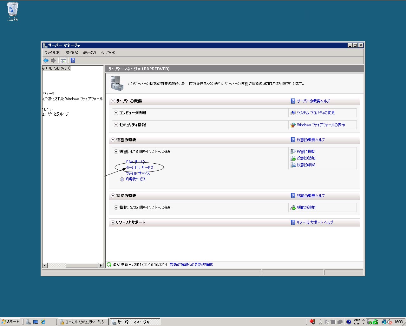Click the Show Desktop quick launch icon
406x326 pixels.
[x=36, y=322]
